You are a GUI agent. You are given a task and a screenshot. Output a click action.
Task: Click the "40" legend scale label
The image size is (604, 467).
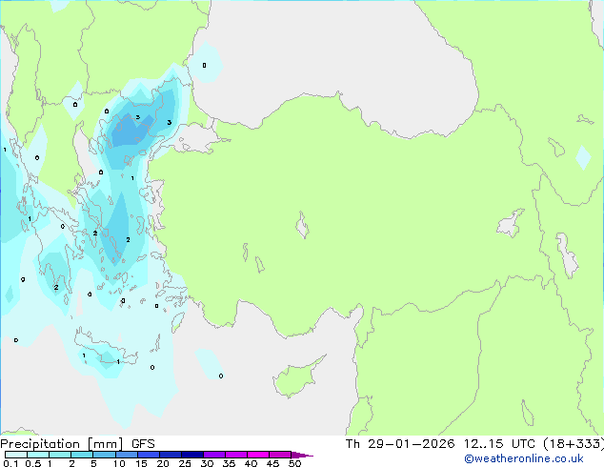point(251,463)
